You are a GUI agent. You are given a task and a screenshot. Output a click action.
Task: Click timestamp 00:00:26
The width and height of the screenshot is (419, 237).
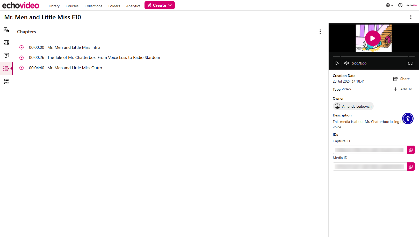(x=37, y=58)
